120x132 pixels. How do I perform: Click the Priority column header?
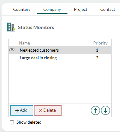(100, 43)
